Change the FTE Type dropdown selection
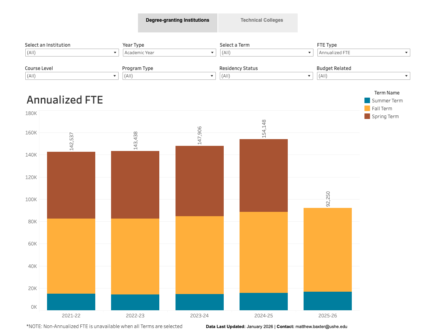The height and width of the screenshot is (332, 436). tap(363, 53)
